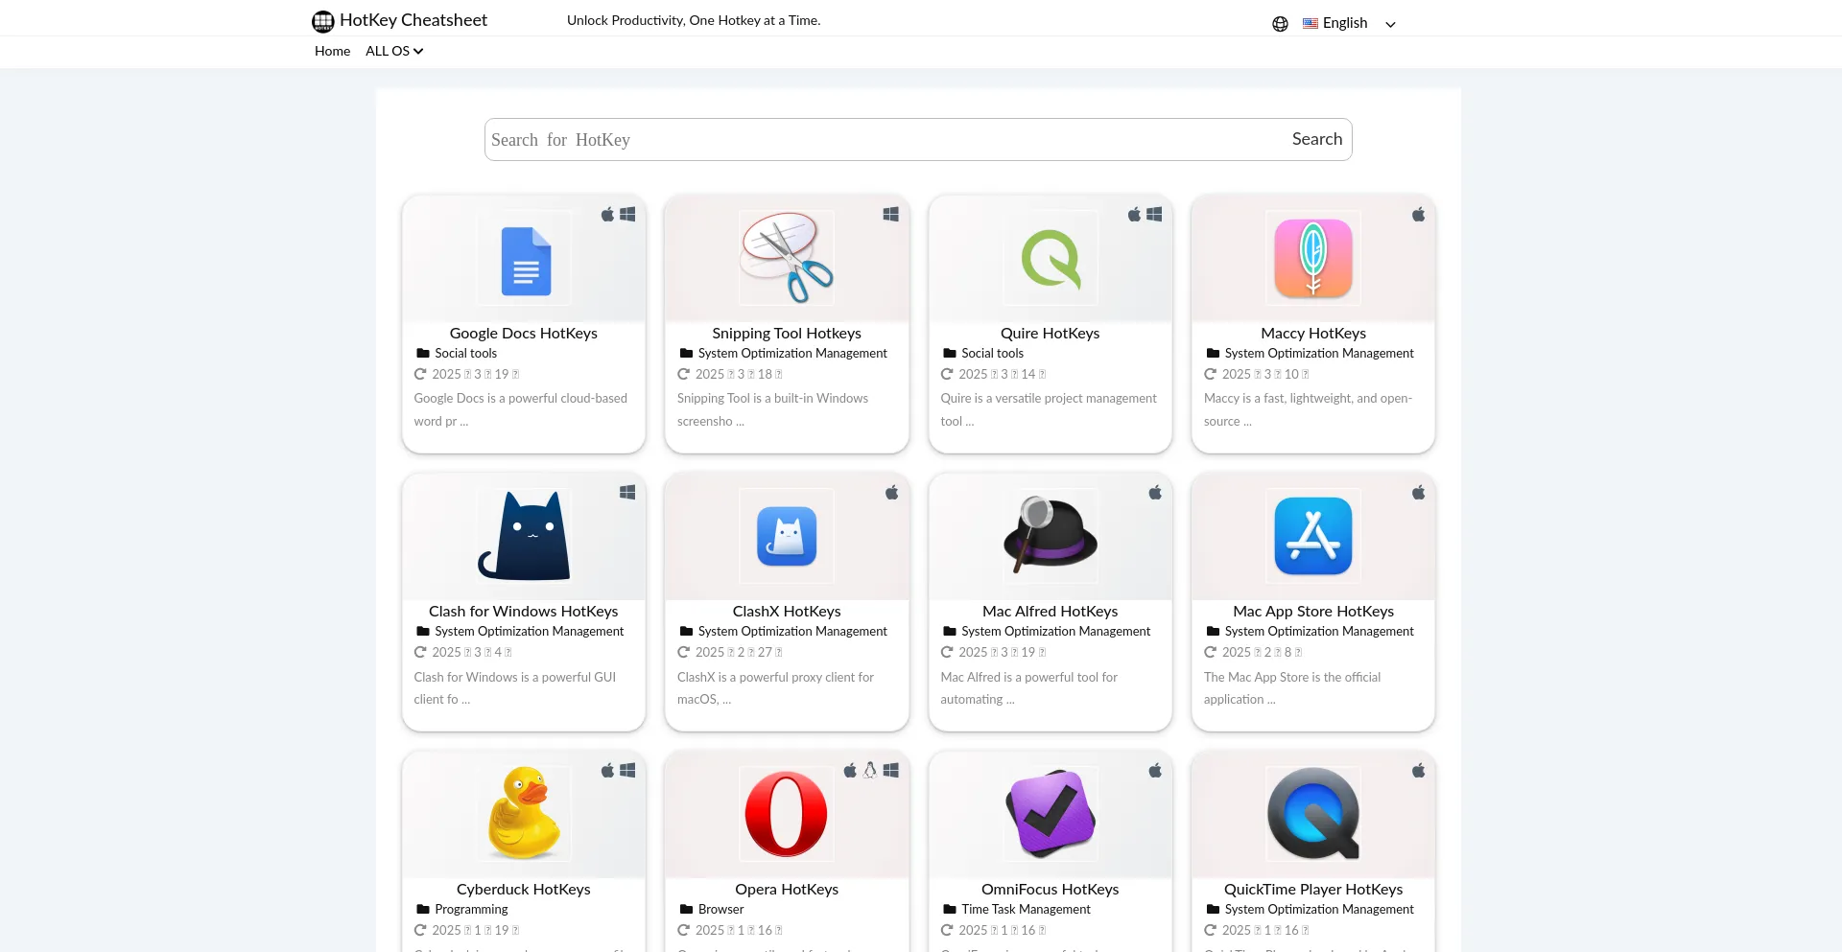Open Browser category under Opera HotKeys
This screenshot has width=1842, height=952.
coord(720,909)
